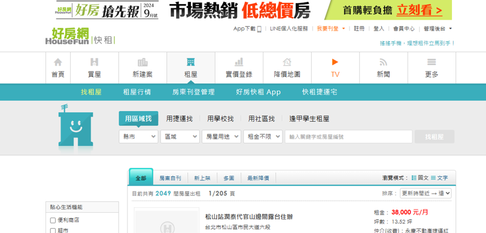486x233 pixels.
Task: Open the 更多 hamburger menu icon
Action: tap(432, 62)
